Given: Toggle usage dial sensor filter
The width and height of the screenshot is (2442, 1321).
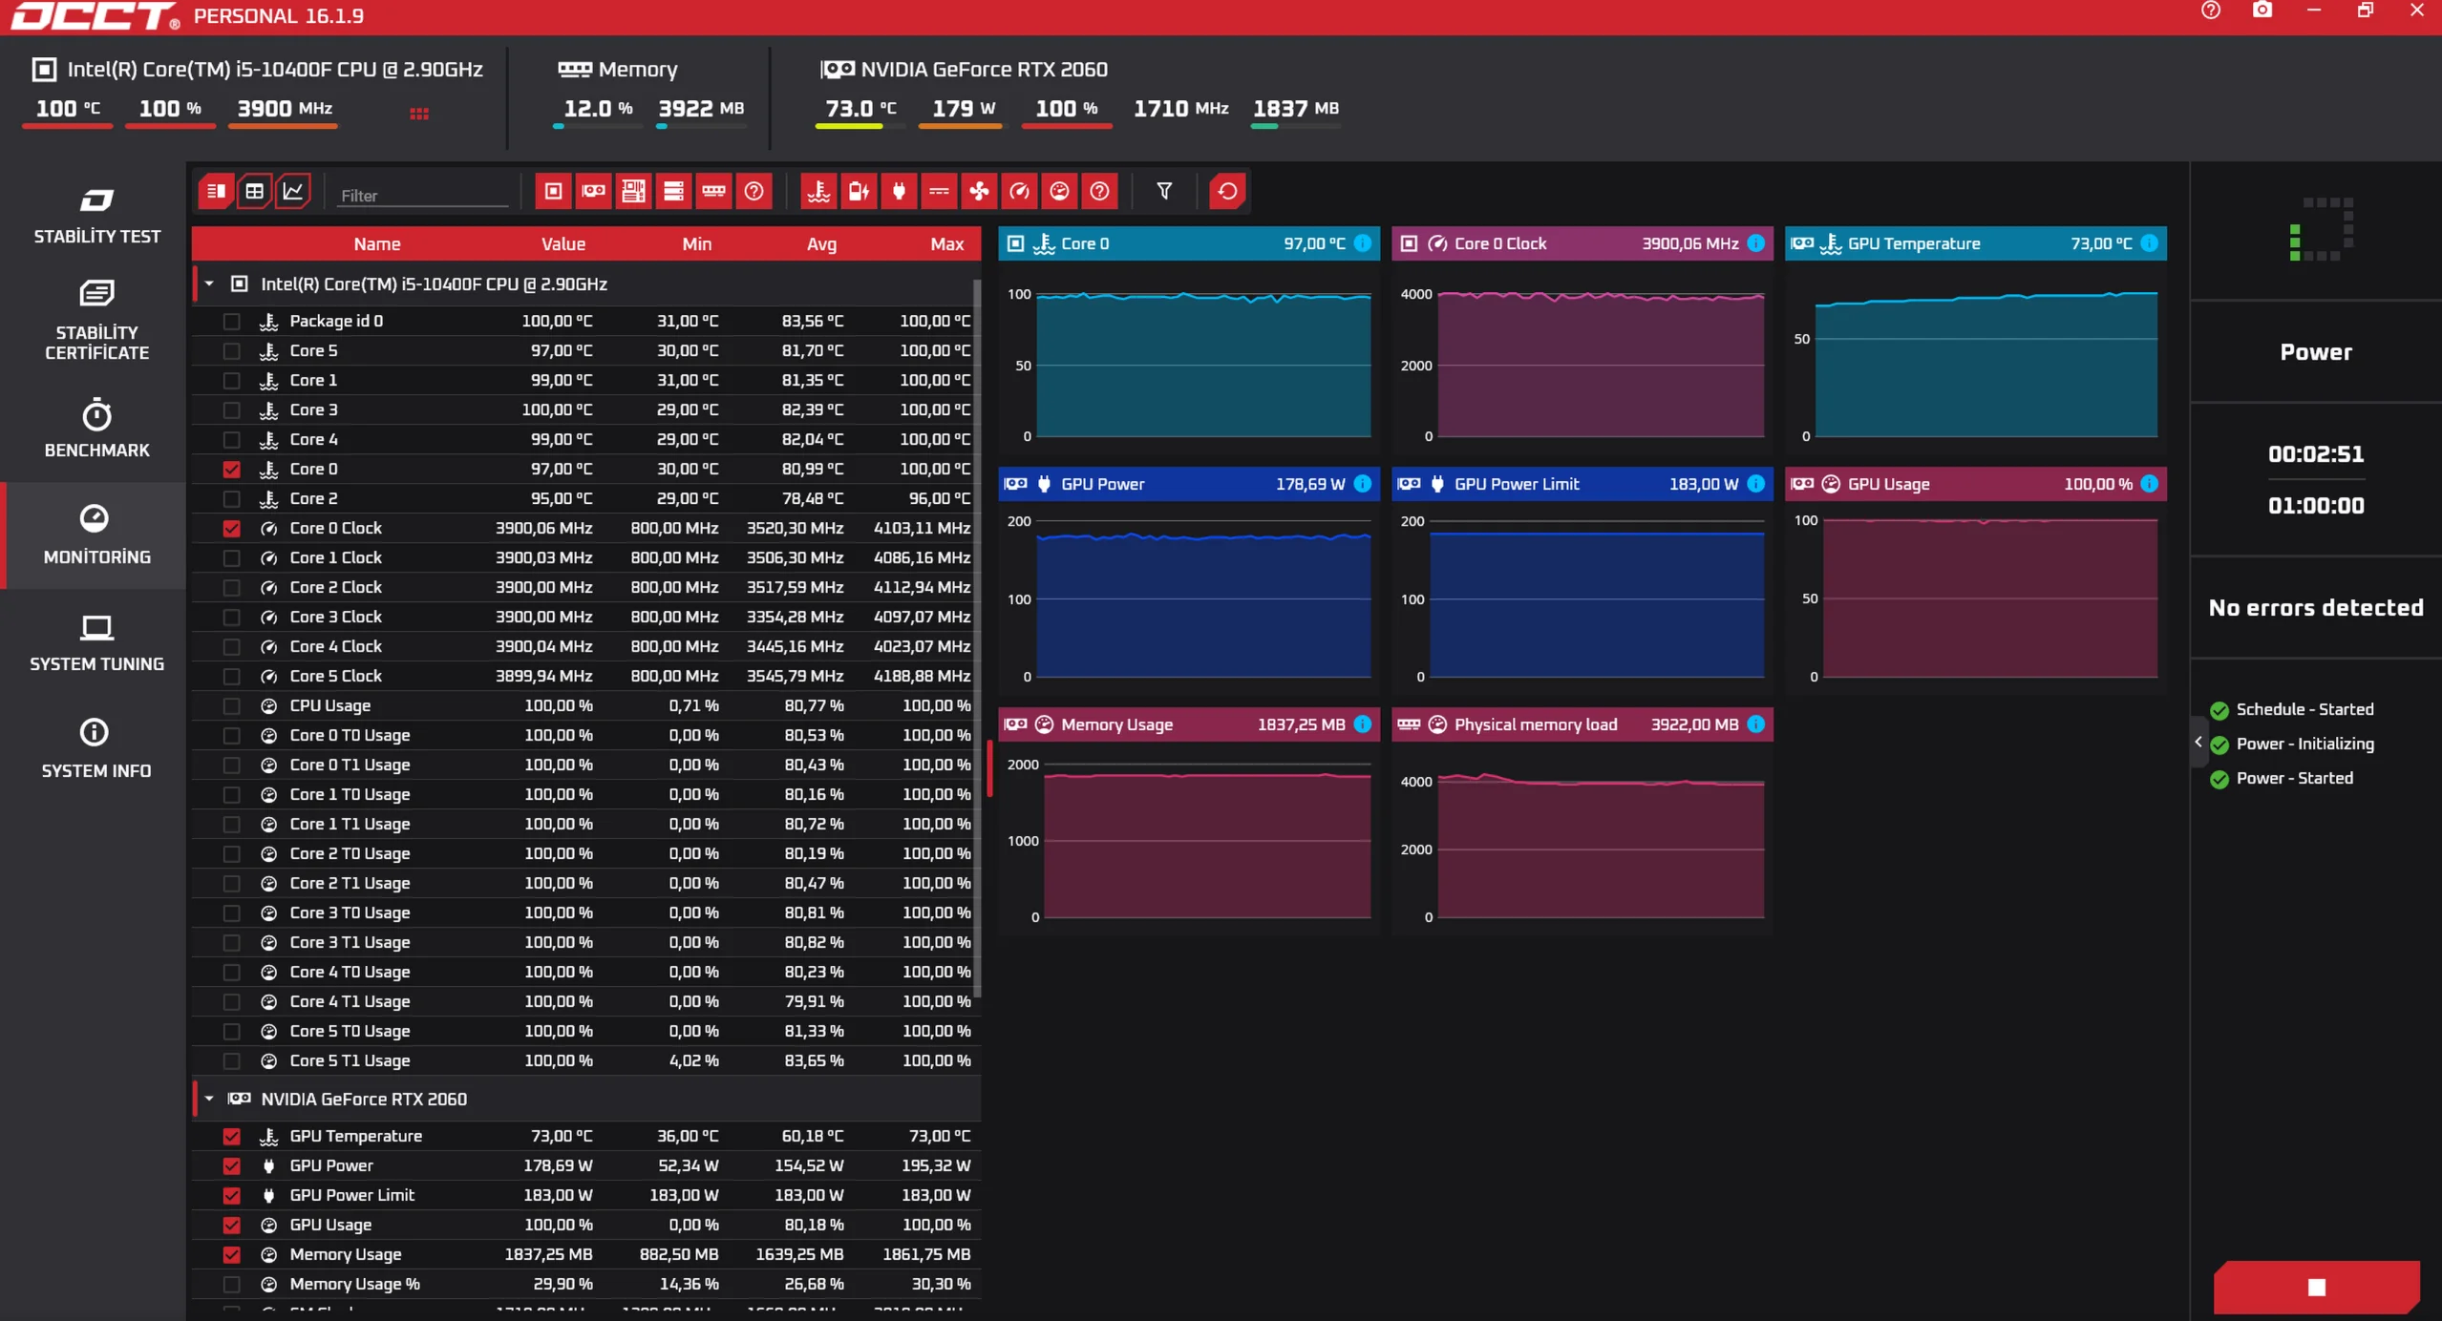Looking at the screenshot, I should [1059, 192].
